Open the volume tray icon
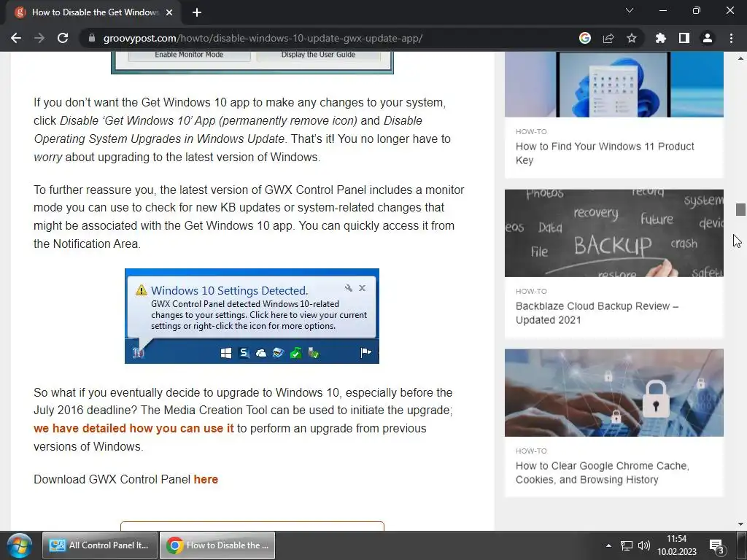747x560 pixels. pyautogui.click(x=643, y=545)
